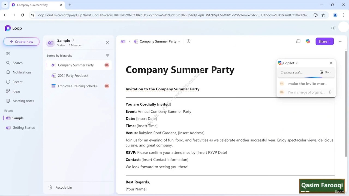Viewport: 349px width, 196px height.
Task: Click the Invitation to the Company Summer Party heading
Action: (x=163, y=89)
